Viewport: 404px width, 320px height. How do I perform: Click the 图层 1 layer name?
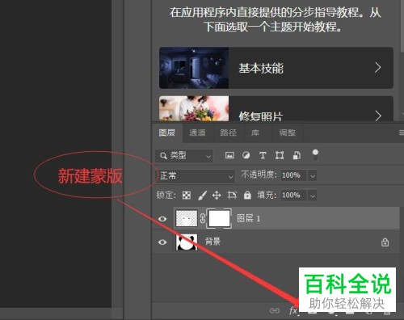(249, 218)
